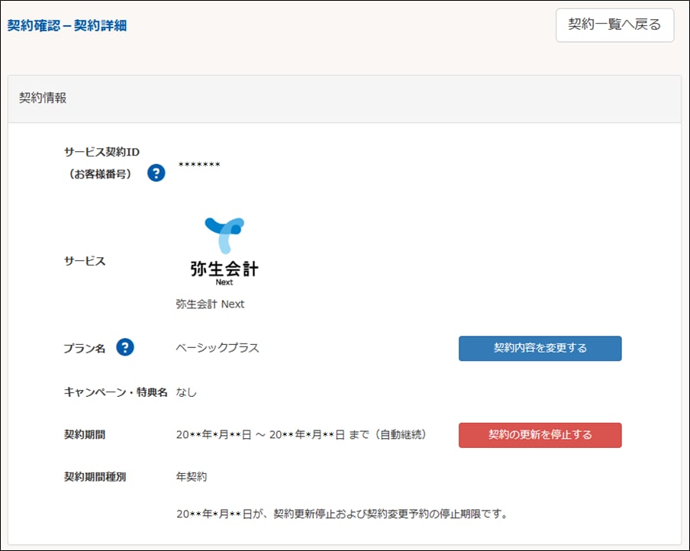Select the 契約確認－契約詳細 page title

tap(67, 25)
